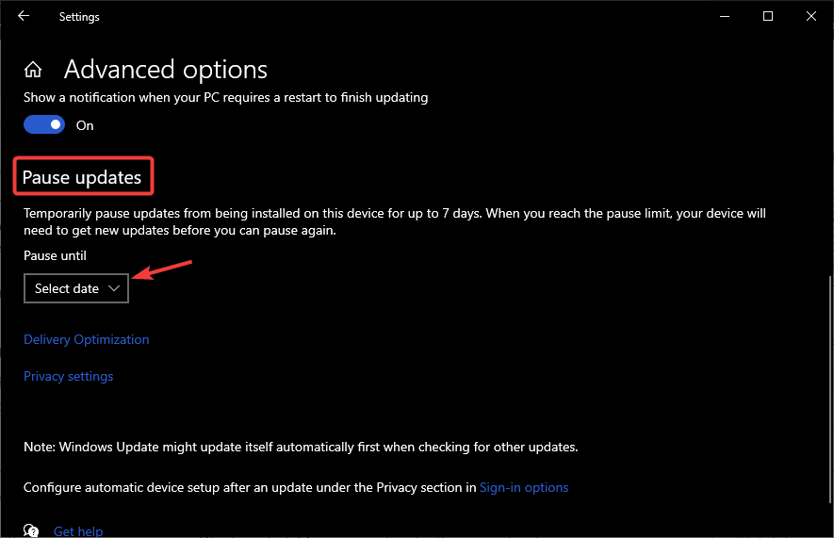This screenshot has height=538, width=834.
Task: Click the Windows Update note text
Action: pos(301,447)
